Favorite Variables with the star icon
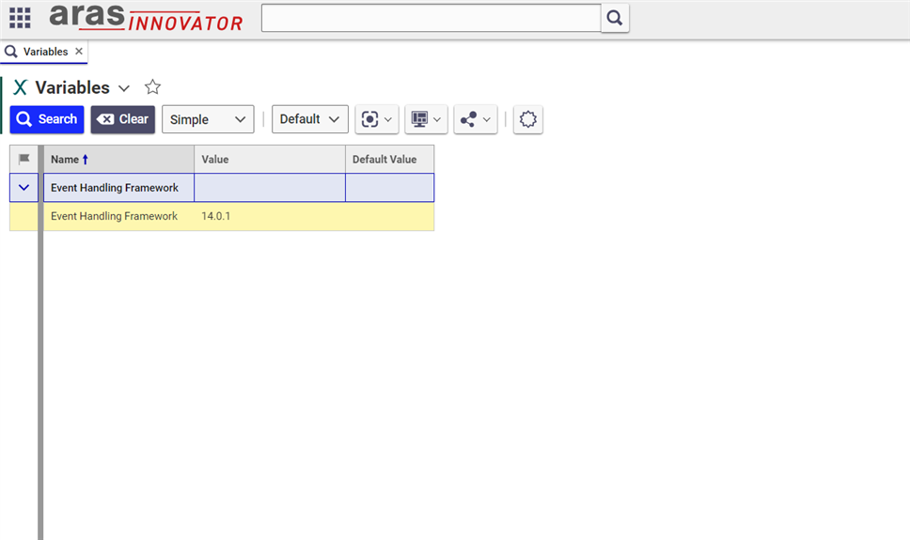 click(152, 87)
